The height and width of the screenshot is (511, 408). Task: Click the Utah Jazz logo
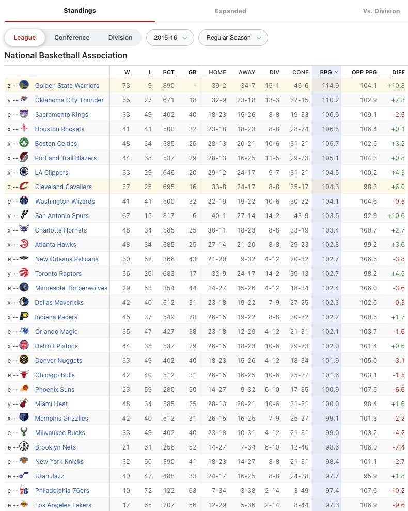pyautogui.click(x=24, y=475)
